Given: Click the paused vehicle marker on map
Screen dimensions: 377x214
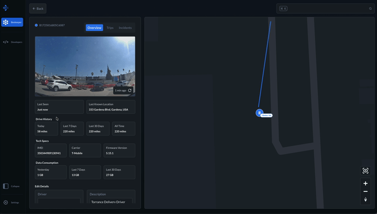Looking at the screenshot, I should [x=259, y=113].
